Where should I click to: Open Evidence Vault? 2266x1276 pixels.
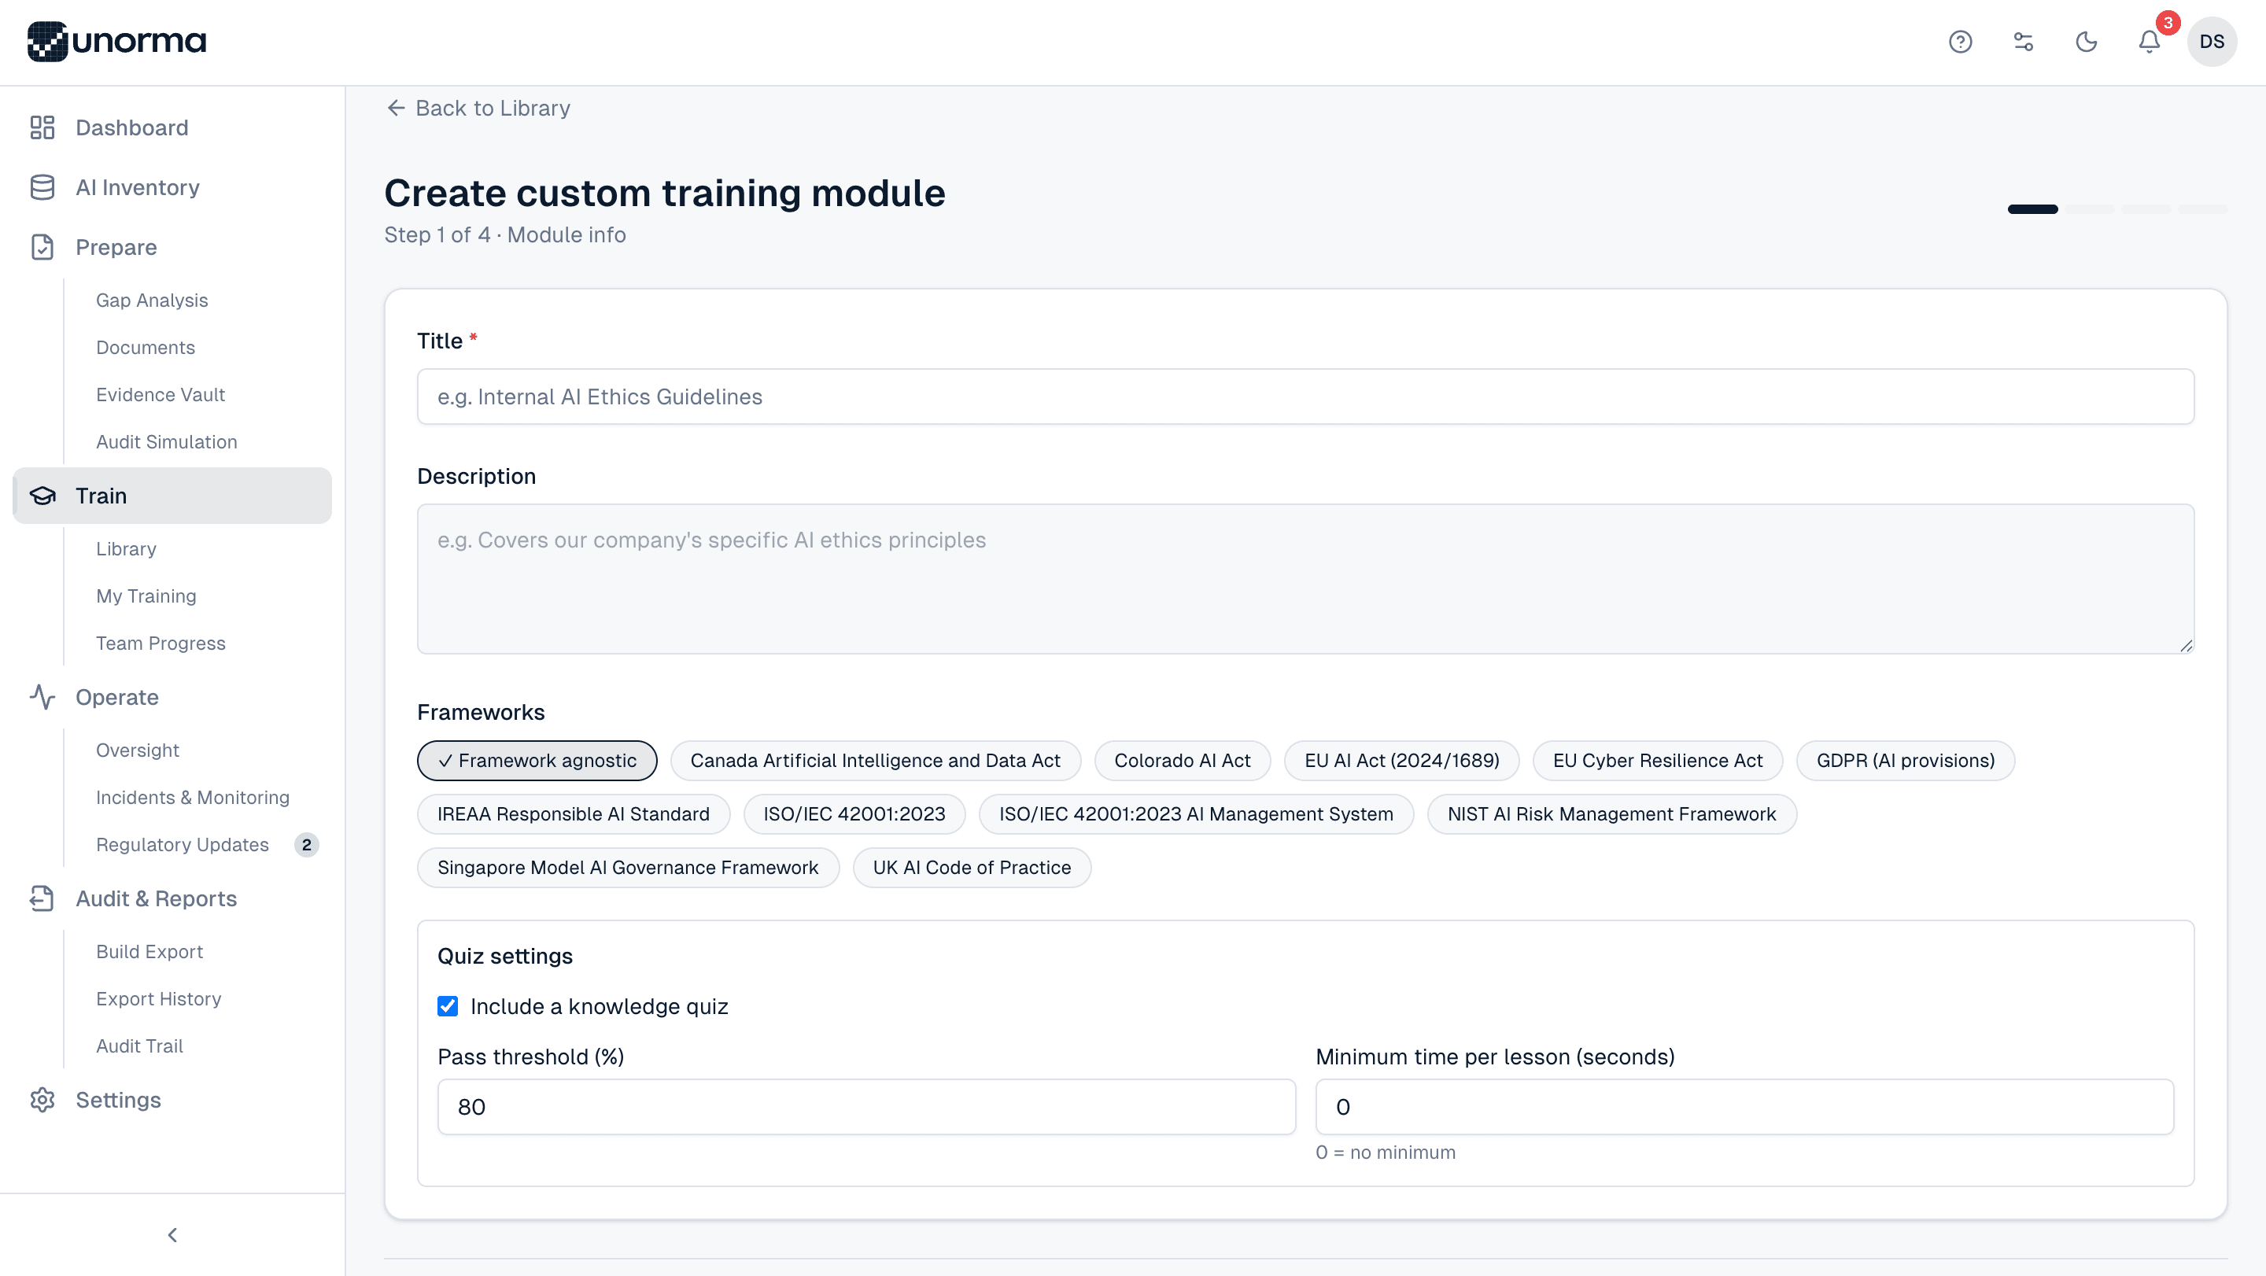(x=161, y=395)
